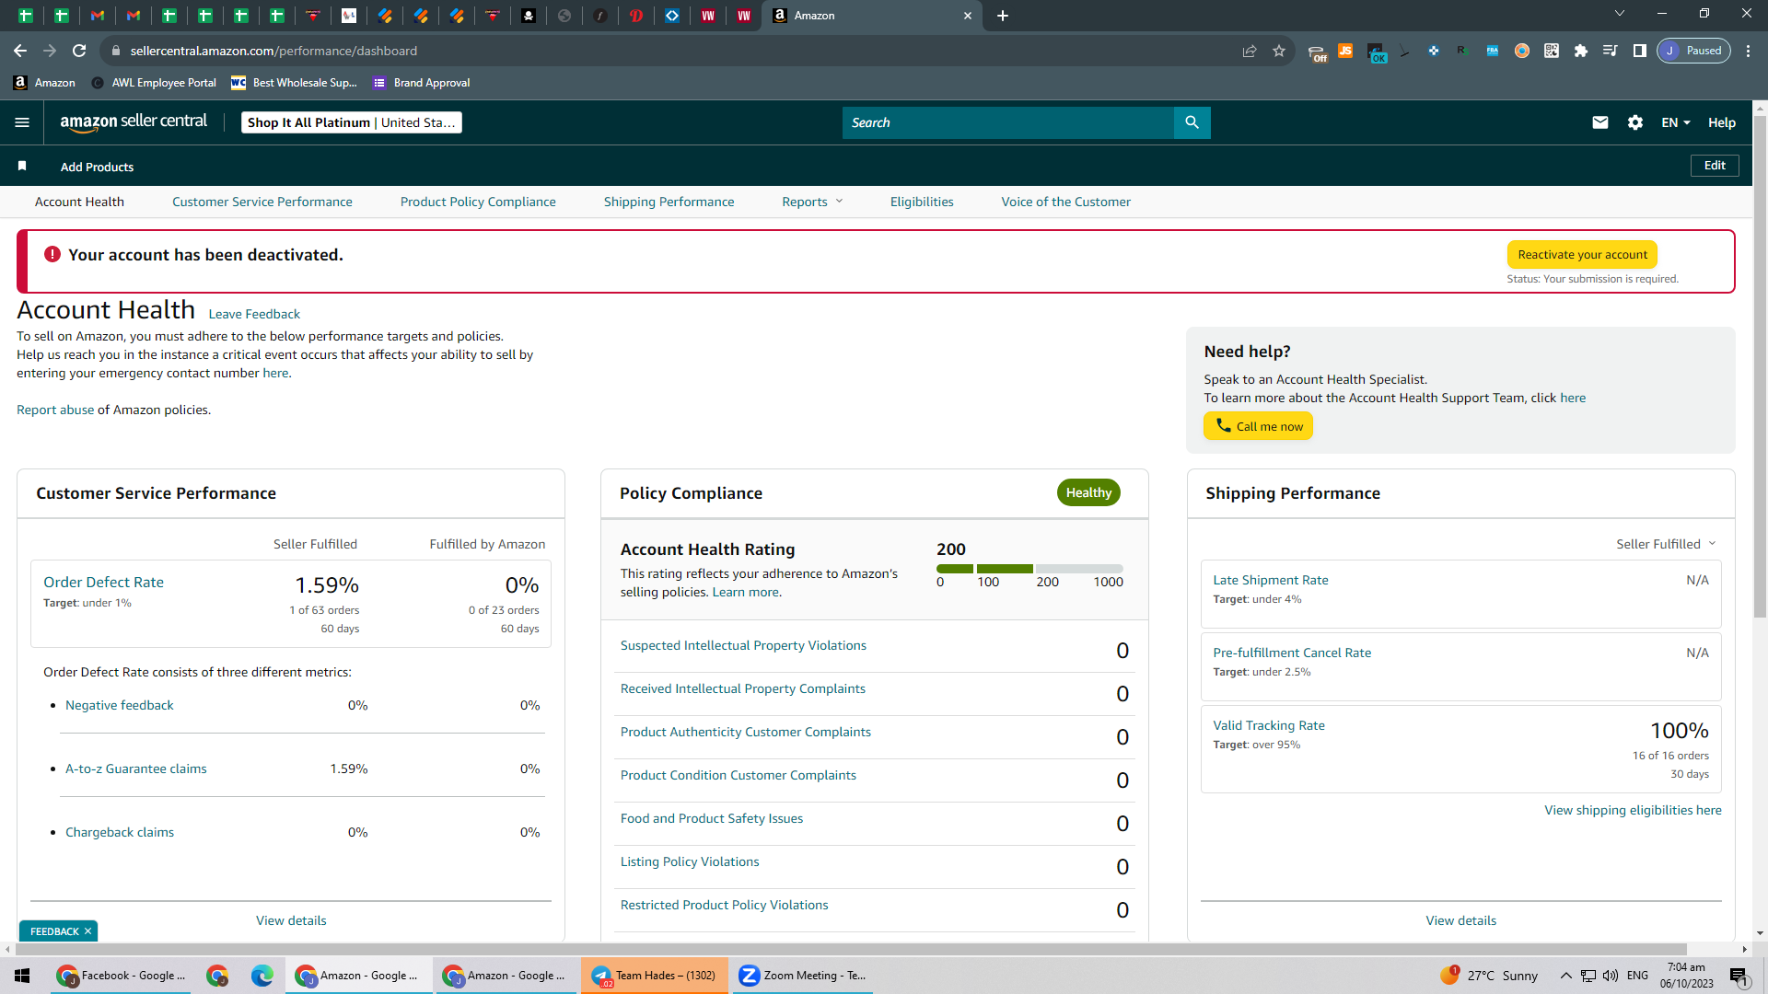The height and width of the screenshot is (994, 1768).
Task: Open Zoom Meeting taskbar item
Action: 803,976
